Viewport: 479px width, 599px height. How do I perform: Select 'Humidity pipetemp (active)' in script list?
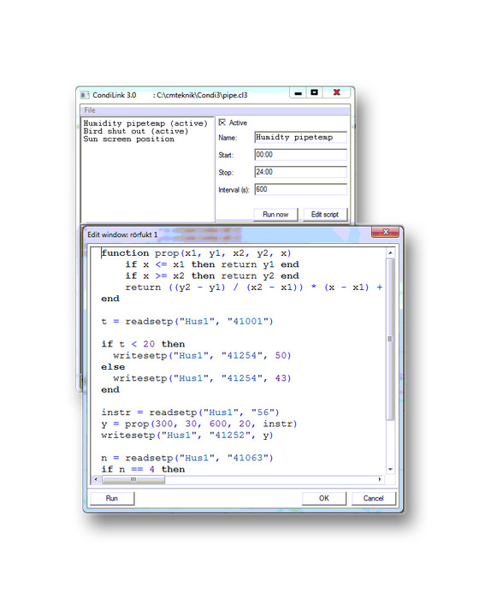click(x=145, y=123)
